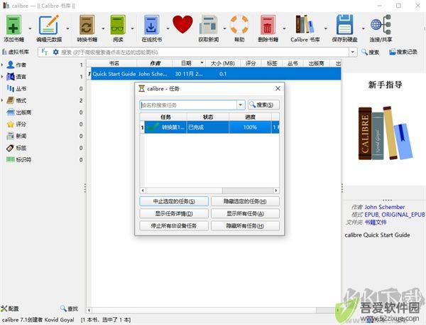Focus the job name search field

pyautogui.click(x=188, y=105)
